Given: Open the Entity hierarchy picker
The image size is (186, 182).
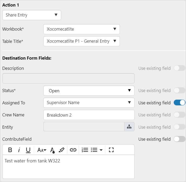Looking at the screenshot, I should [129, 127].
